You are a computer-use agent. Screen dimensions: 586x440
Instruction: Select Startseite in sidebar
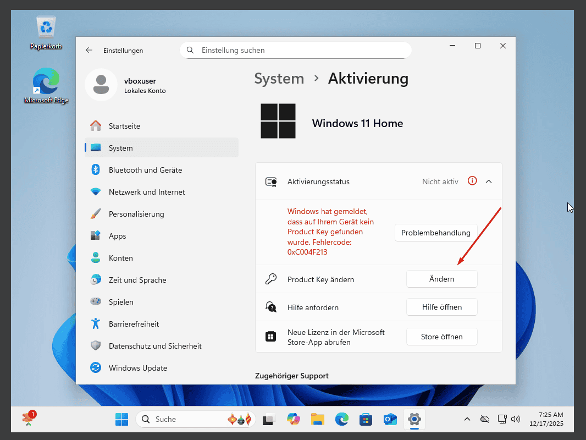[124, 126]
